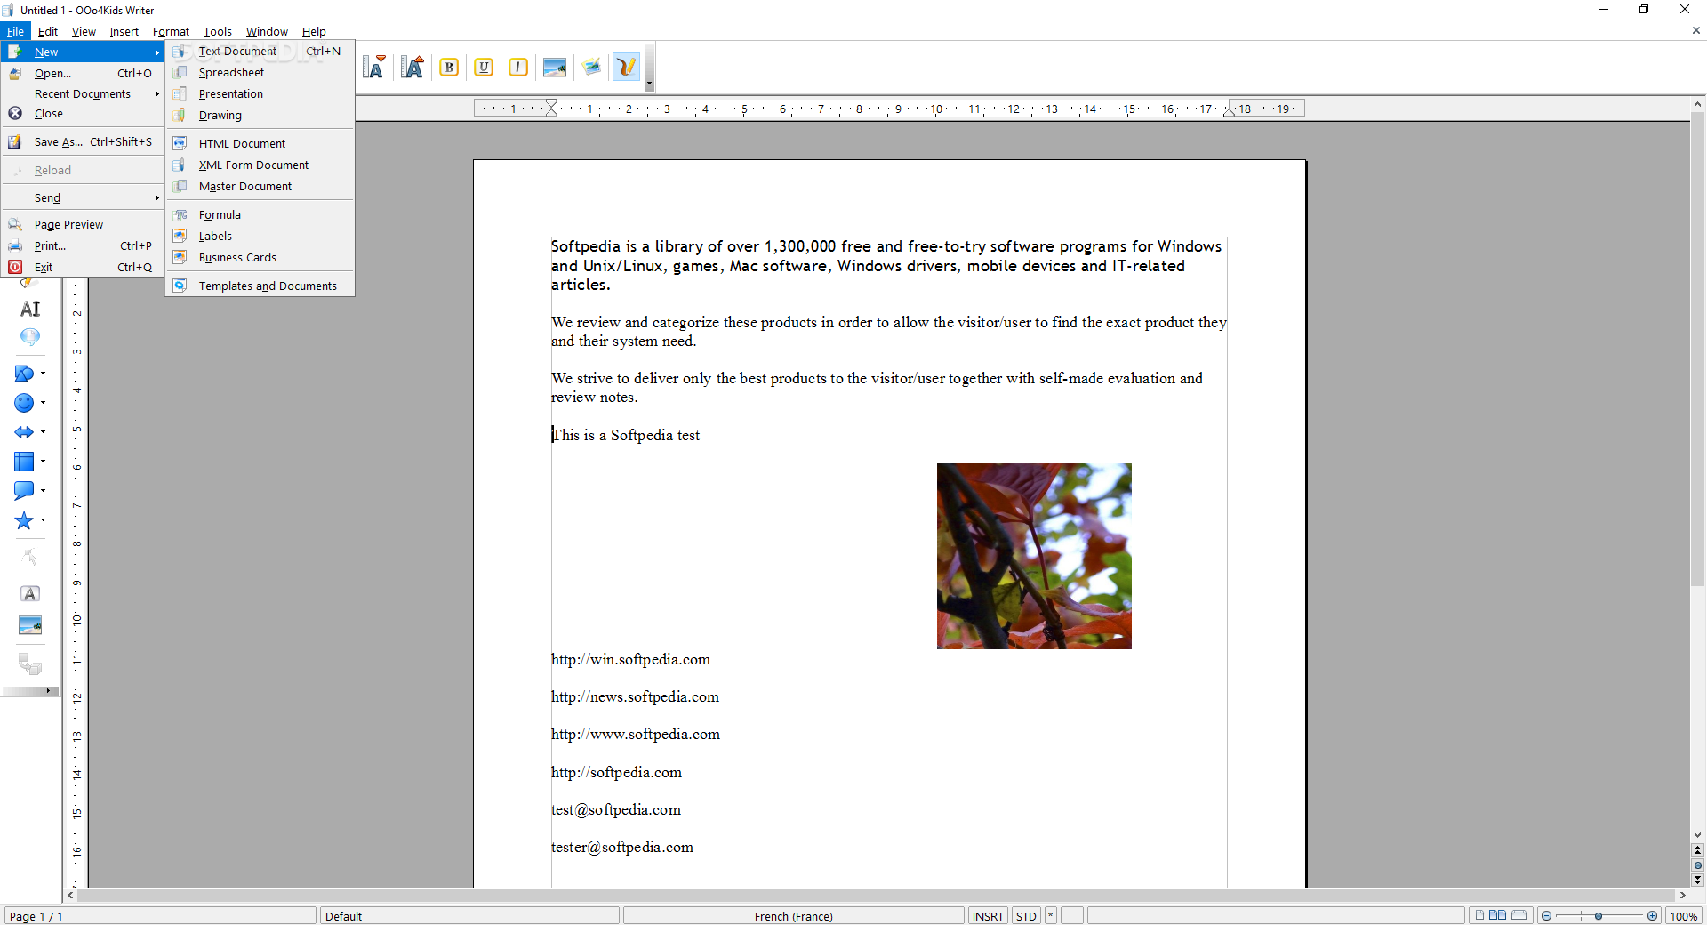Open the gallery icon in toolbar

click(591, 67)
